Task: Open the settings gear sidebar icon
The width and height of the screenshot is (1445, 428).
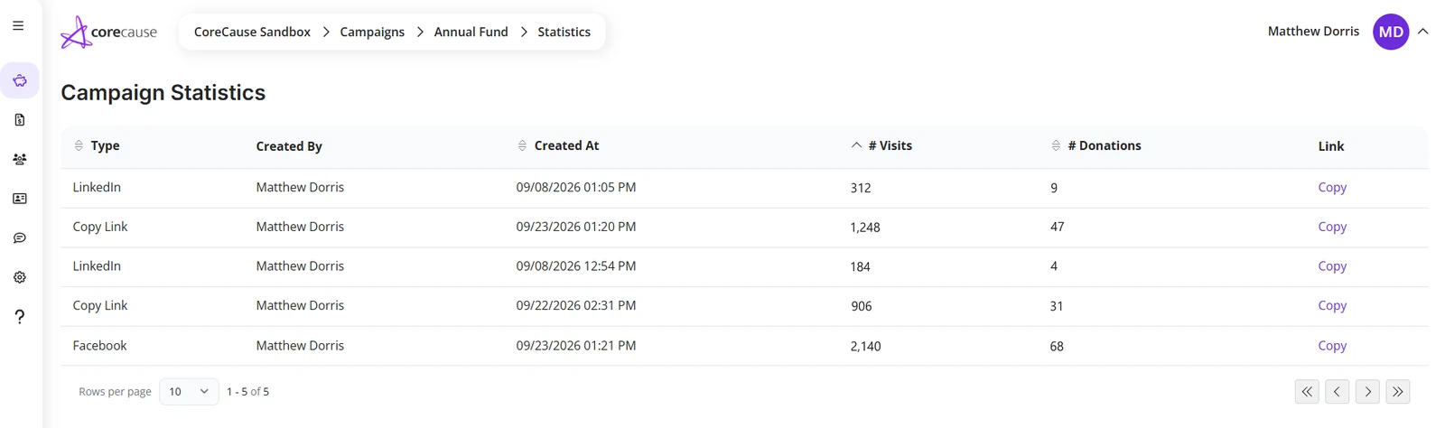Action: [20, 277]
